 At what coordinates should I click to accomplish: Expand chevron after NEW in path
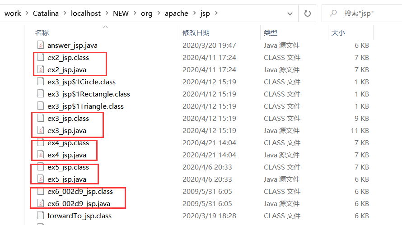click(135, 13)
